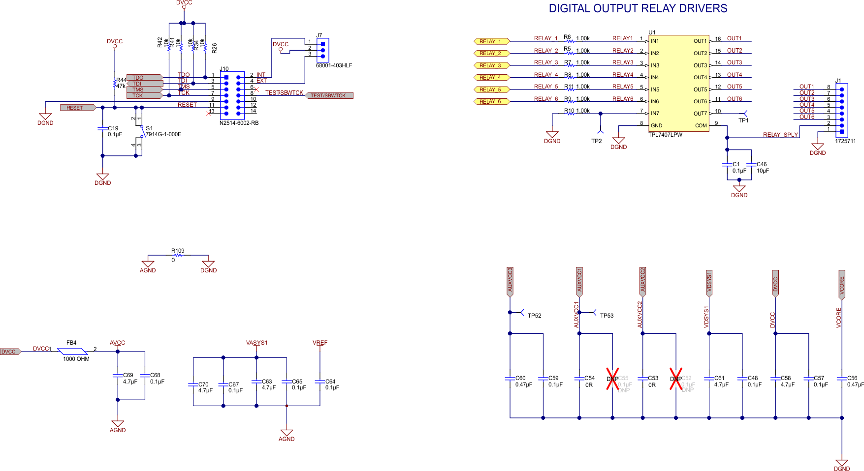Screen dimensions: 864x471
Task: Click the gray AUXVCC1 vertical port
Action: [x=579, y=282]
